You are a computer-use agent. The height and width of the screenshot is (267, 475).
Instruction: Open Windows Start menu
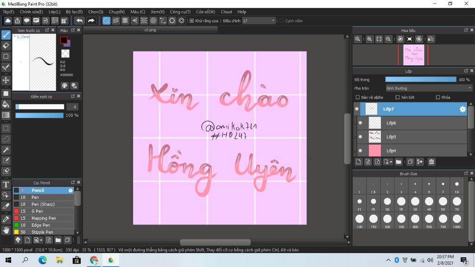click(8, 260)
